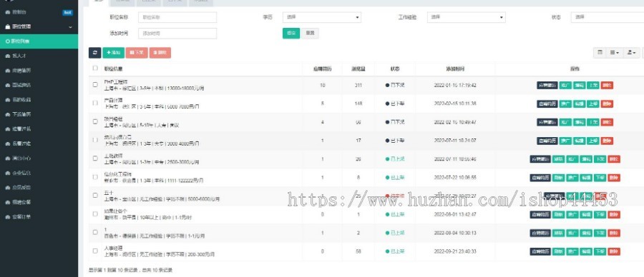This screenshot has height=277, width=644.
Task: Check the 五十 row checkbox
Action: click(x=95, y=196)
